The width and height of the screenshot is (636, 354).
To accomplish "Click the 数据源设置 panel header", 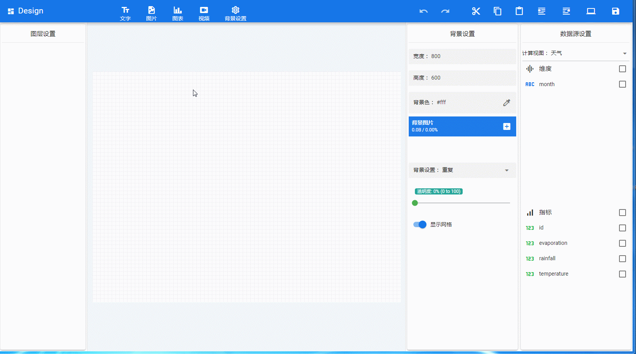I will [576, 34].
